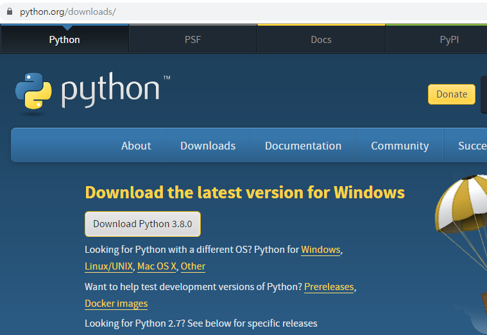The image size is (487, 335).
Task: Open the Docker images link
Action: pyautogui.click(x=116, y=304)
